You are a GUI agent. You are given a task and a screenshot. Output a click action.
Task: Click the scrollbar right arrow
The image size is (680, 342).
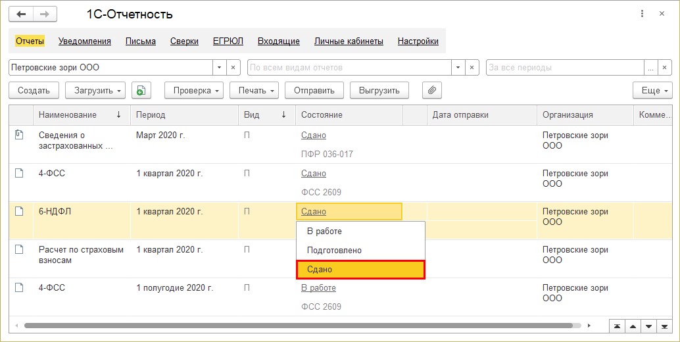tap(589, 326)
